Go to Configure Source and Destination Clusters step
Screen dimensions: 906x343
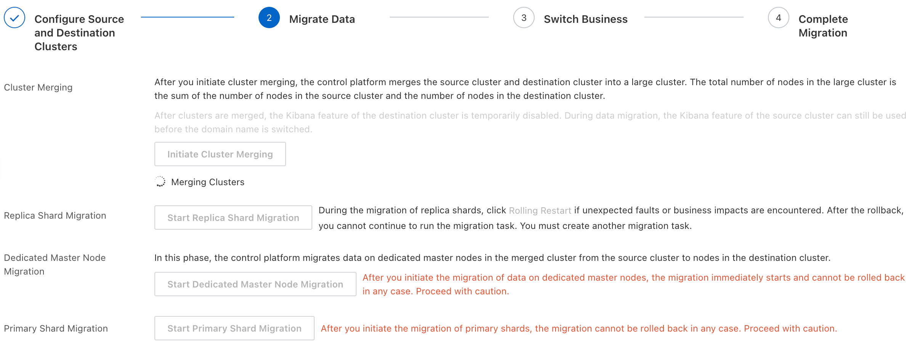click(x=79, y=33)
